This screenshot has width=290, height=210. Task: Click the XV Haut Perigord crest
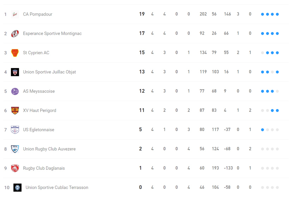point(15,110)
